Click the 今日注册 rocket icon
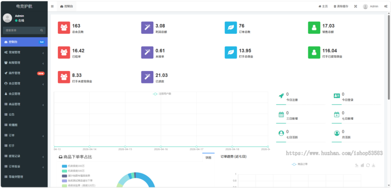The width and height of the screenshot is (391, 188). [281, 96]
